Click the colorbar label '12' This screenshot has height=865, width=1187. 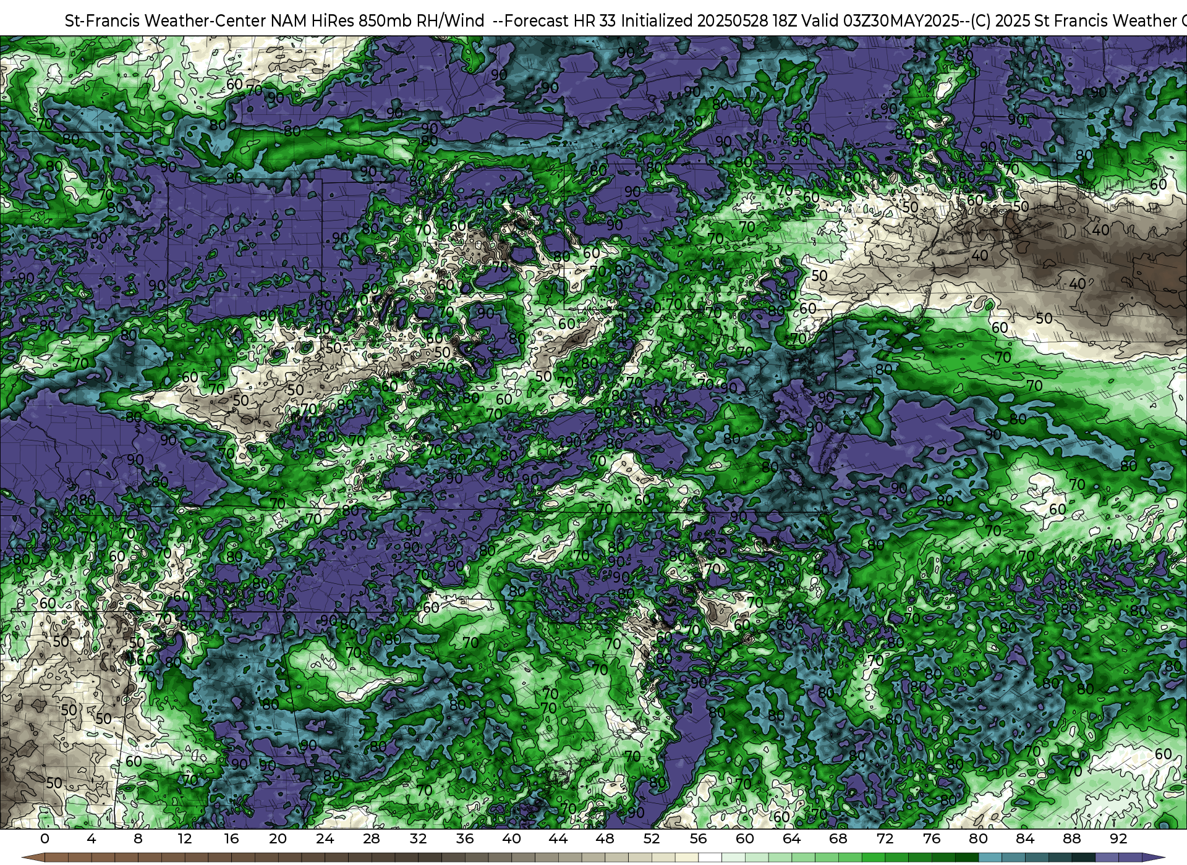coord(184,838)
